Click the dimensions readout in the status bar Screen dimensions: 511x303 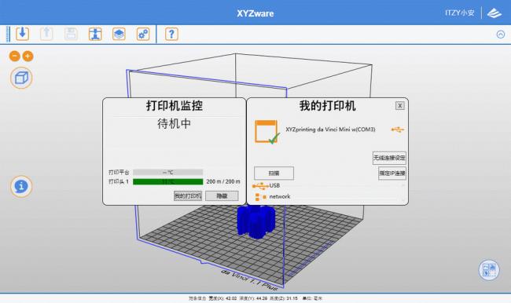pyautogui.click(x=256, y=298)
